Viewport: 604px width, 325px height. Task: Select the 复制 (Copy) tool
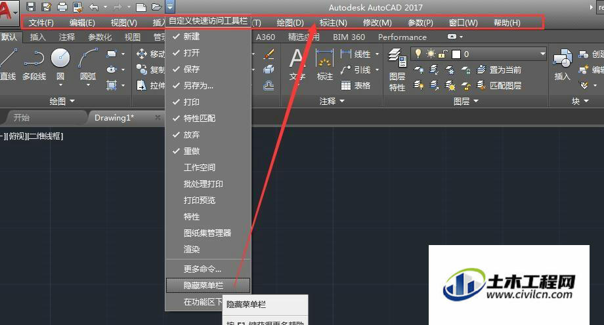tap(150, 69)
